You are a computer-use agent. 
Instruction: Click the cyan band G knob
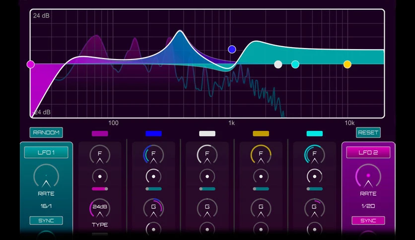point(314,208)
